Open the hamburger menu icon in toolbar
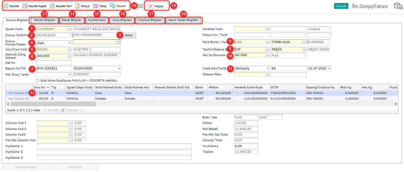Image resolution: width=404 pixels, height=172 pixels. (141, 6)
